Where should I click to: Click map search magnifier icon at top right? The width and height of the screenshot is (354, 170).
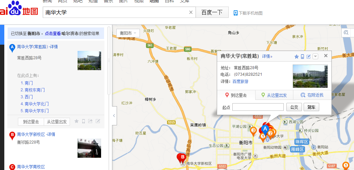[346, 33]
